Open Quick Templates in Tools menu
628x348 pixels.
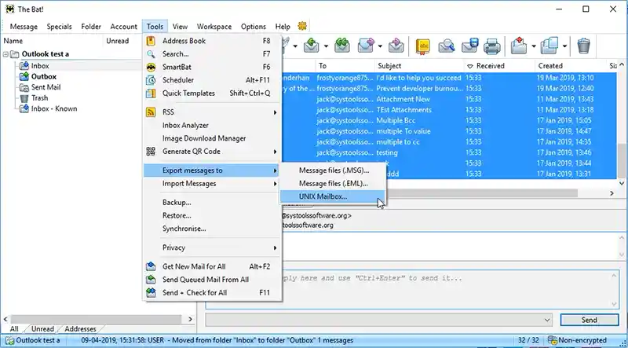coord(213,93)
